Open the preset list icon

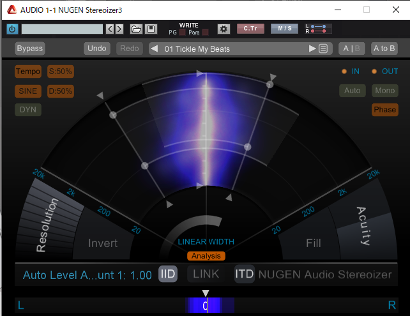coord(323,49)
